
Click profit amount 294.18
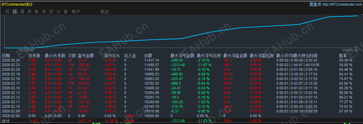84,83
